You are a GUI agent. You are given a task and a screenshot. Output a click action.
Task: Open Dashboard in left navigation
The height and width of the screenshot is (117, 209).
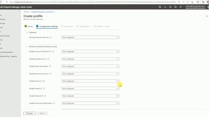pyautogui.click(x=3, y=19)
